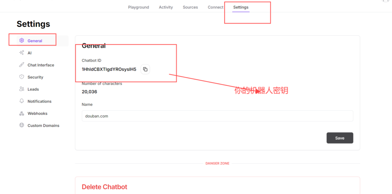Click the Webhooks icon in the sidebar

(22, 114)
